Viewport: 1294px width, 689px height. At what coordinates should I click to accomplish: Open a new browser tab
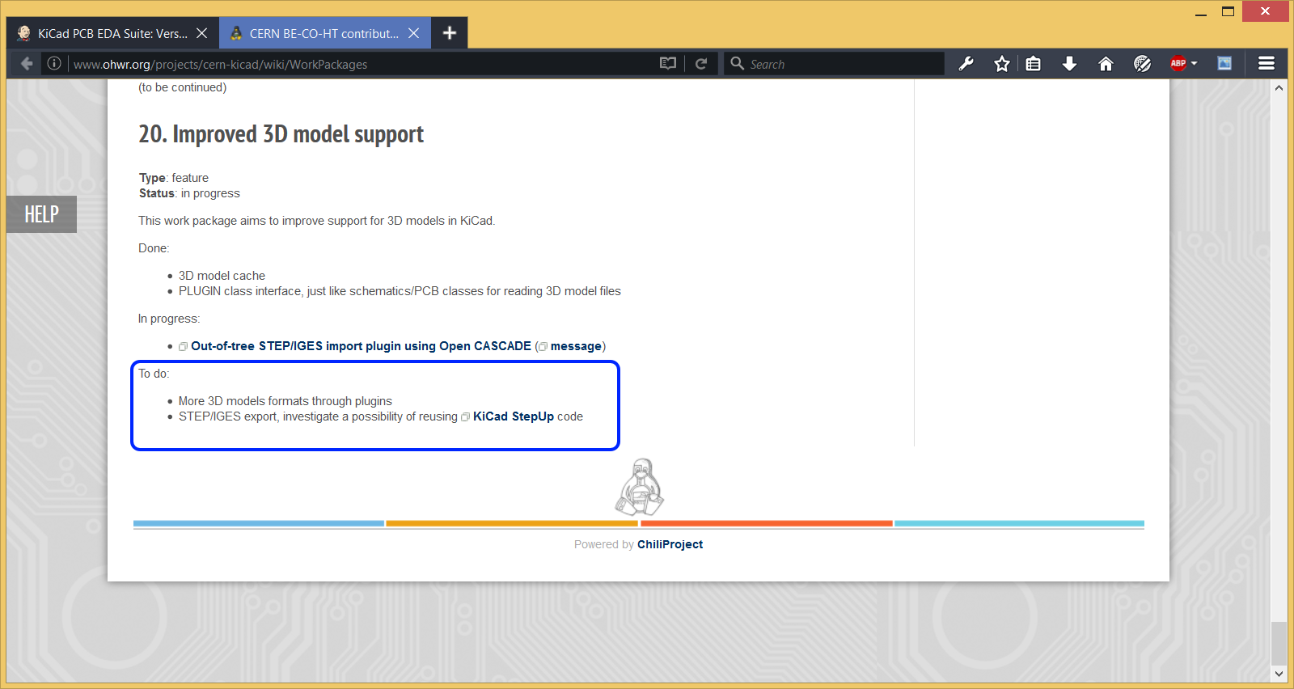coord(450,33)
